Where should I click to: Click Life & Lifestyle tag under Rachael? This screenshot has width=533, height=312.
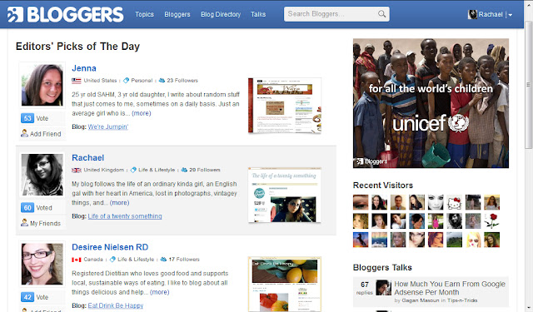152,170
